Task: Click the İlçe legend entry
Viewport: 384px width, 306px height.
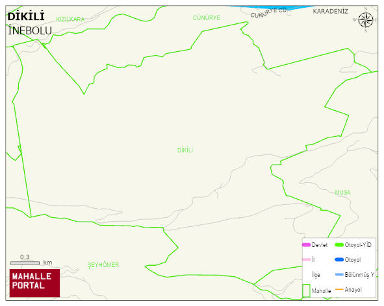Action: coord(316,275)
